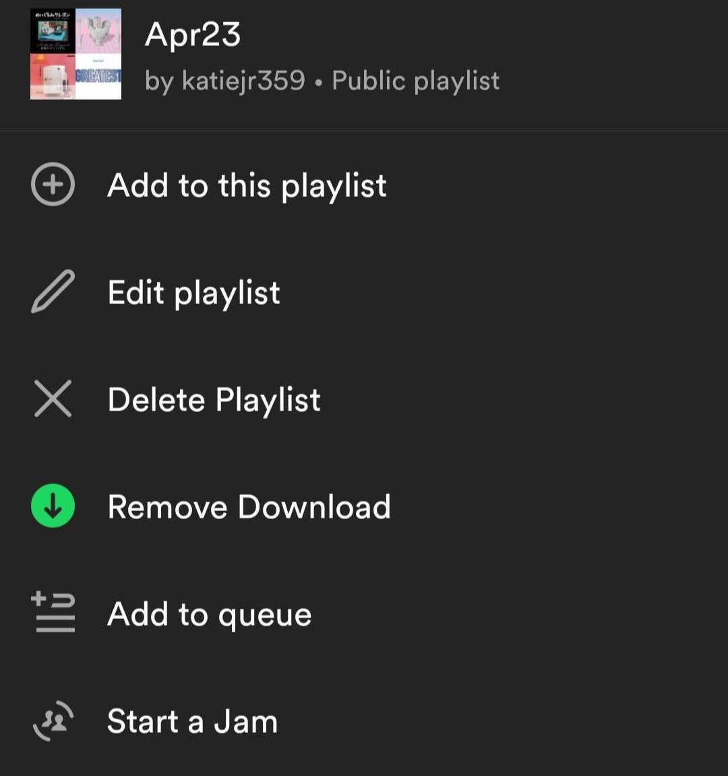Tap the pink statue album art tile
728x776 pixels.
point(98,31)
